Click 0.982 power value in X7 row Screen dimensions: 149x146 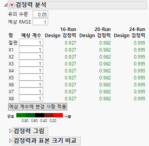pyautogui.click(x=105, y=92)
